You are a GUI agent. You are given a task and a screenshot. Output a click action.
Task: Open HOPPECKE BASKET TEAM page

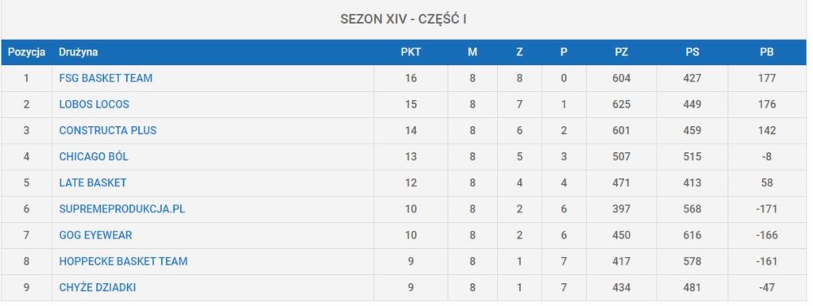tap(123, 262)
